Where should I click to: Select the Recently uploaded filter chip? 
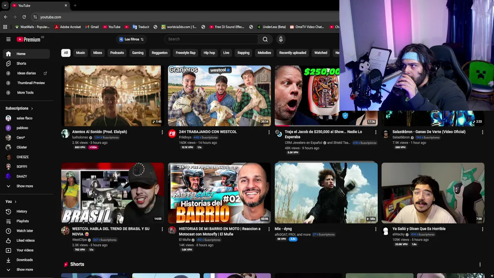coord(293,53)
